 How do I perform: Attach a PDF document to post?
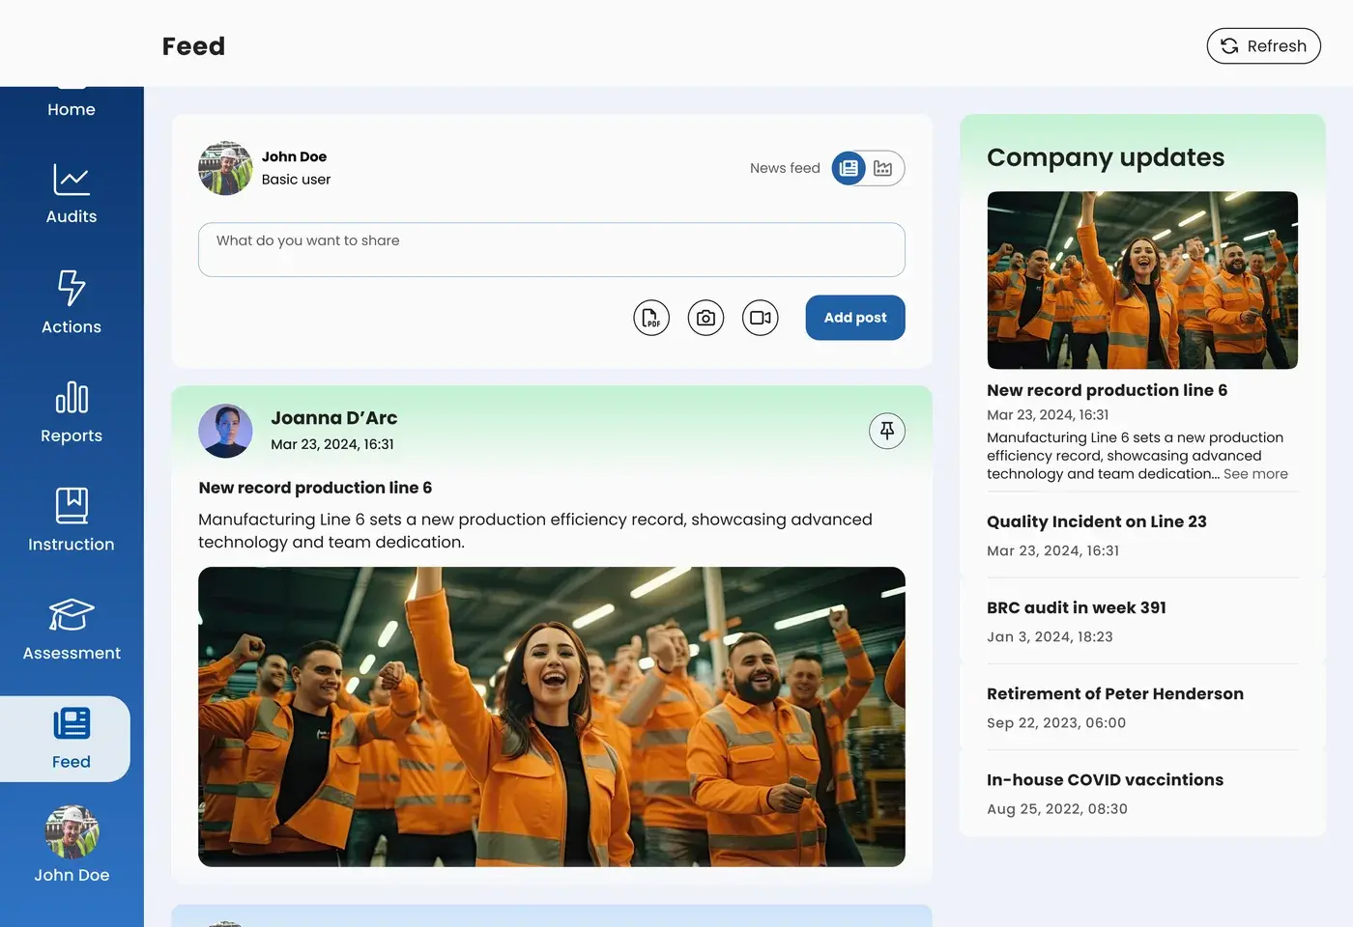(651, 318)
